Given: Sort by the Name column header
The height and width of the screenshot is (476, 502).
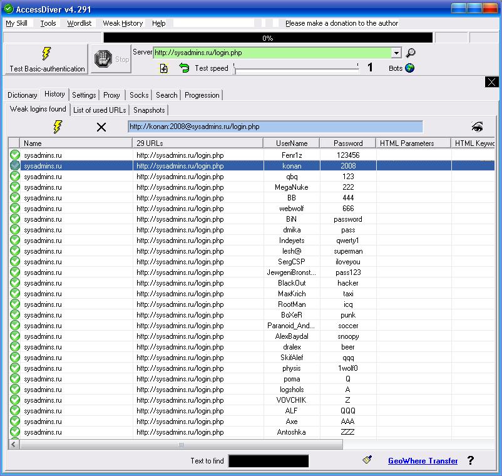Looking at the screenshot, I should [x=76, y=143].
